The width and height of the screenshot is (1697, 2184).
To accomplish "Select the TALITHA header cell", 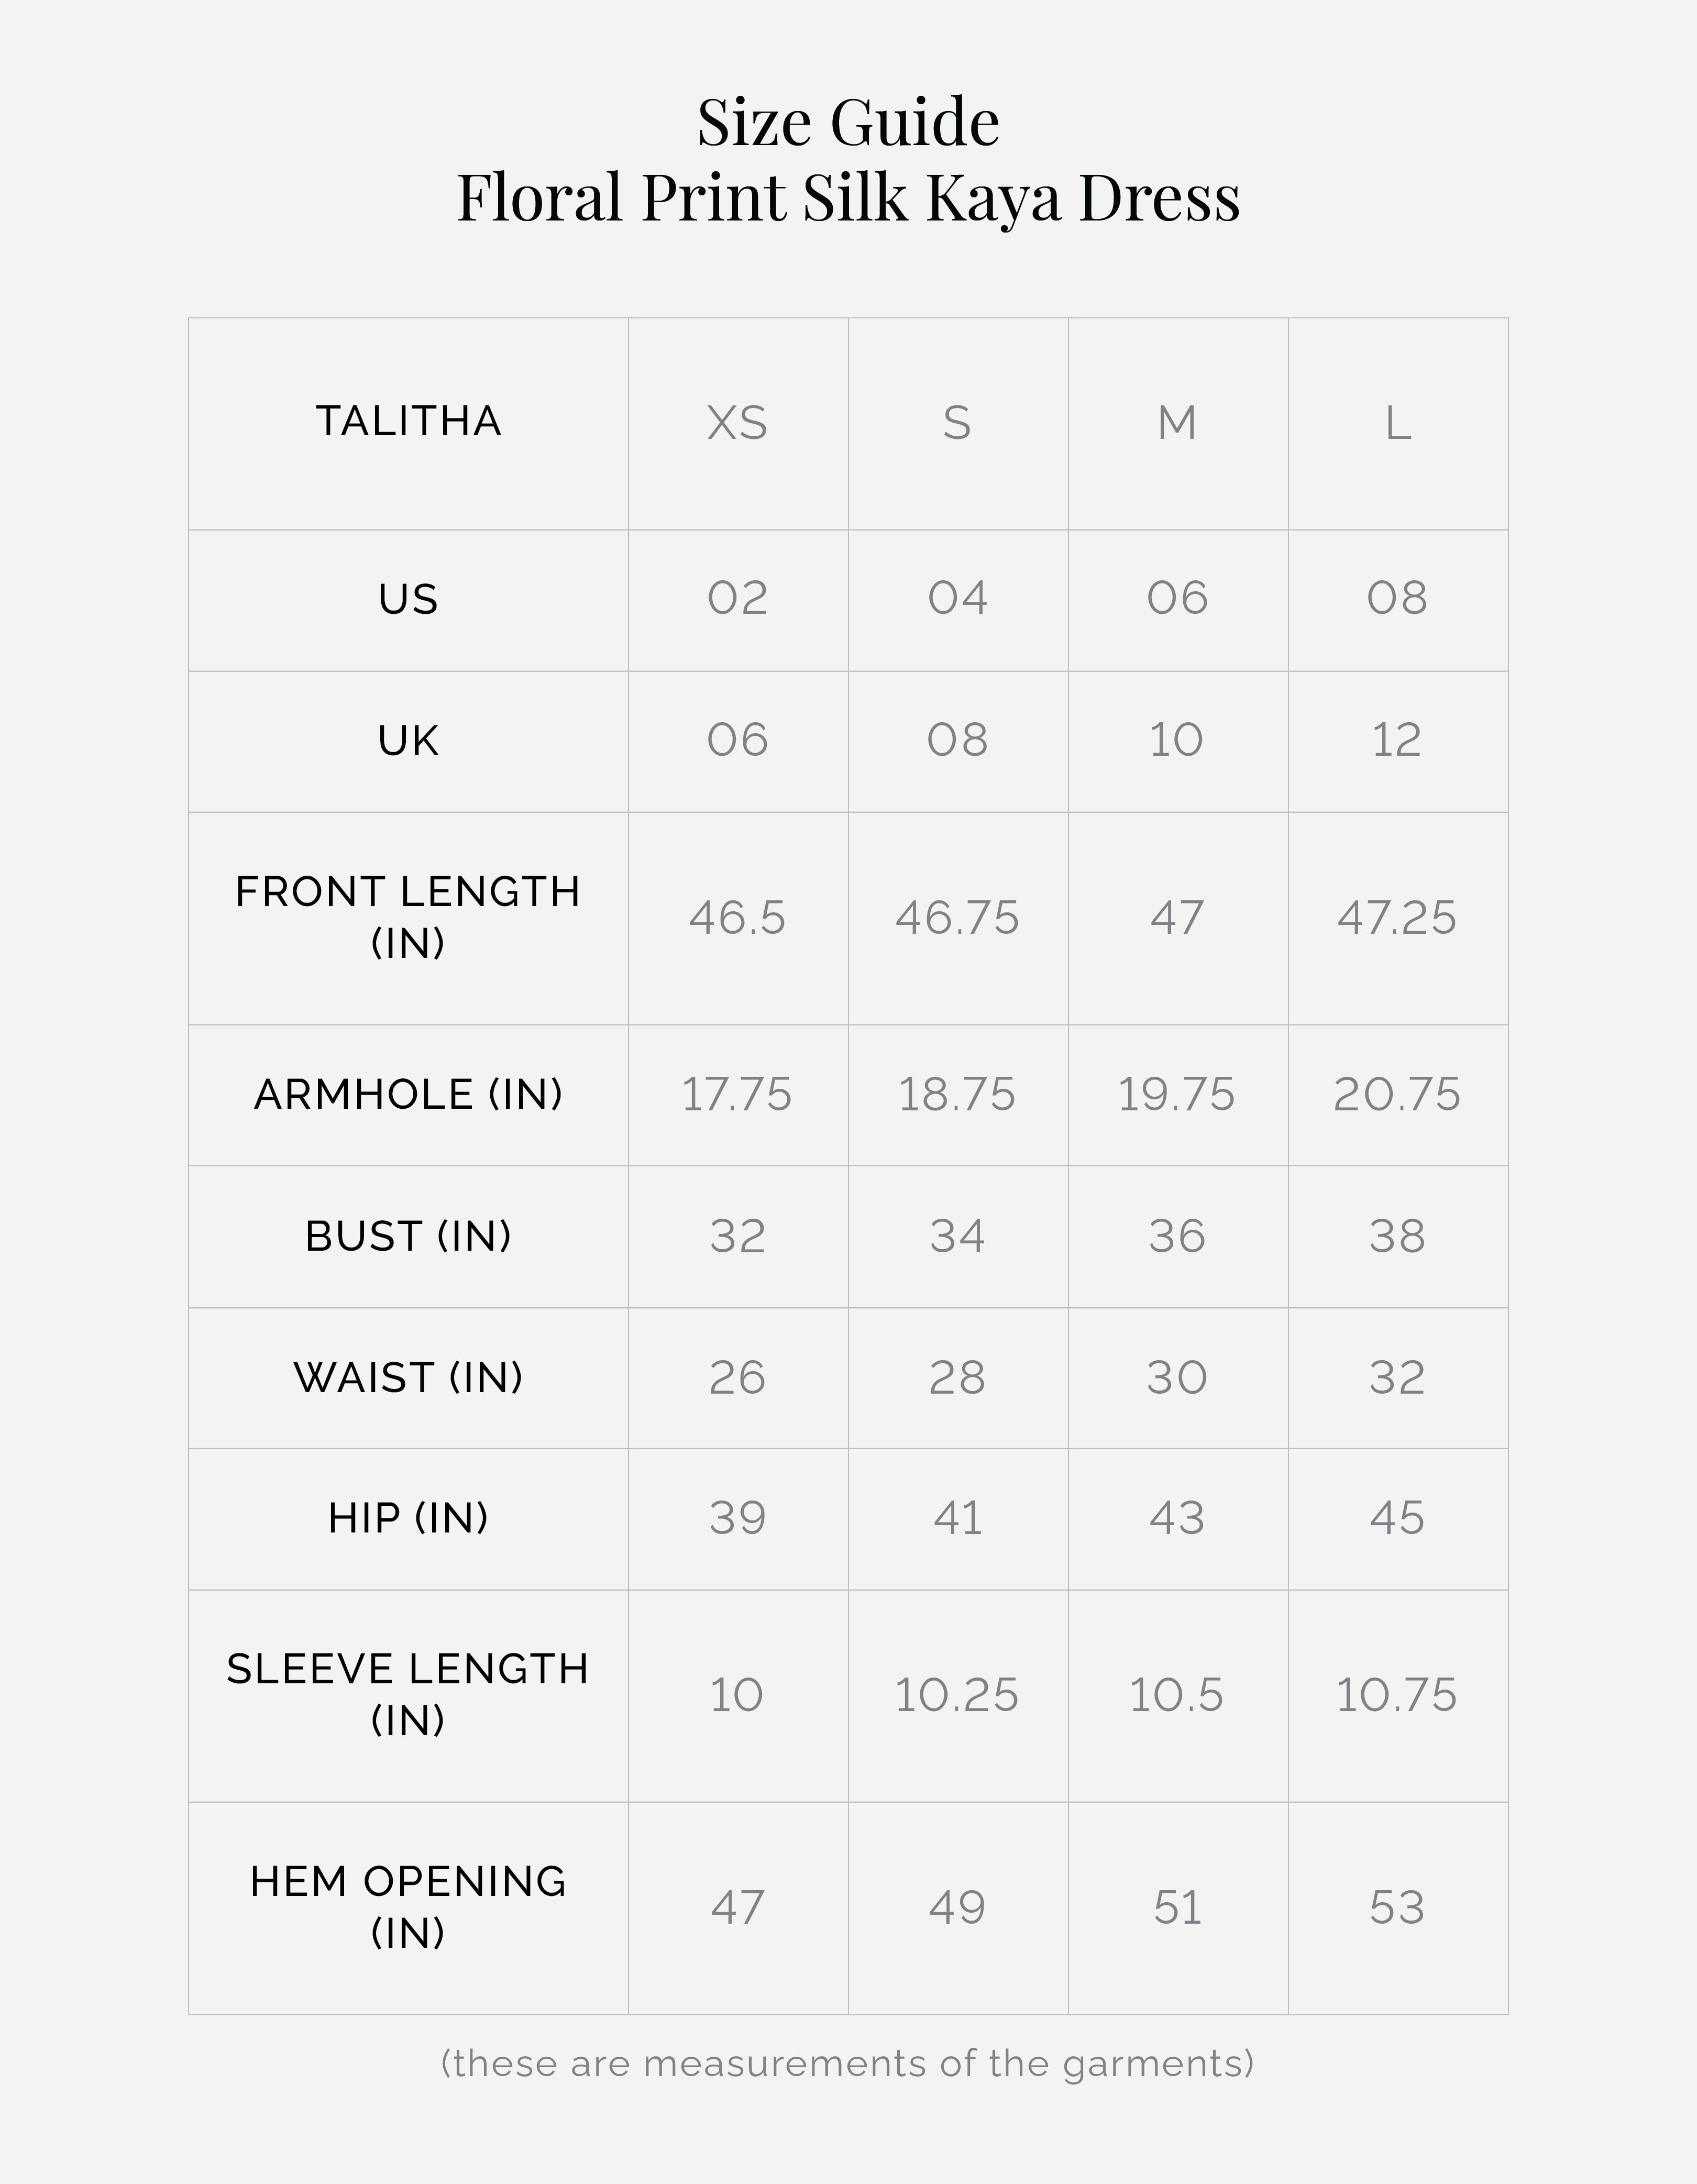I will [408, 422].
